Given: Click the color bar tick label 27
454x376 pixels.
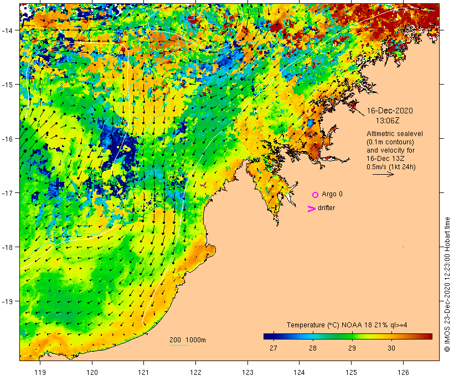Looking at the screenshot, I should point(274,348).
